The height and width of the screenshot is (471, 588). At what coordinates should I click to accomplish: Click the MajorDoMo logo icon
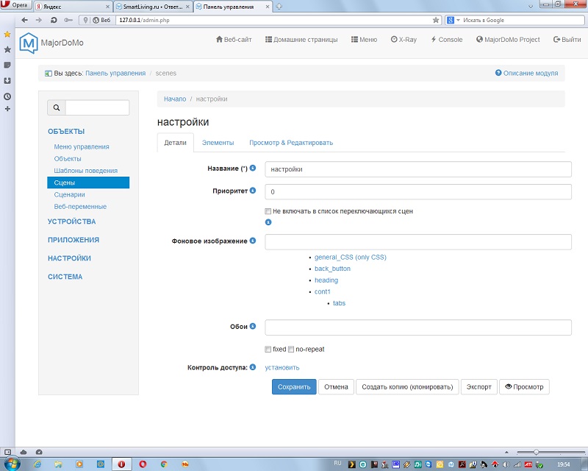point(29,43)
